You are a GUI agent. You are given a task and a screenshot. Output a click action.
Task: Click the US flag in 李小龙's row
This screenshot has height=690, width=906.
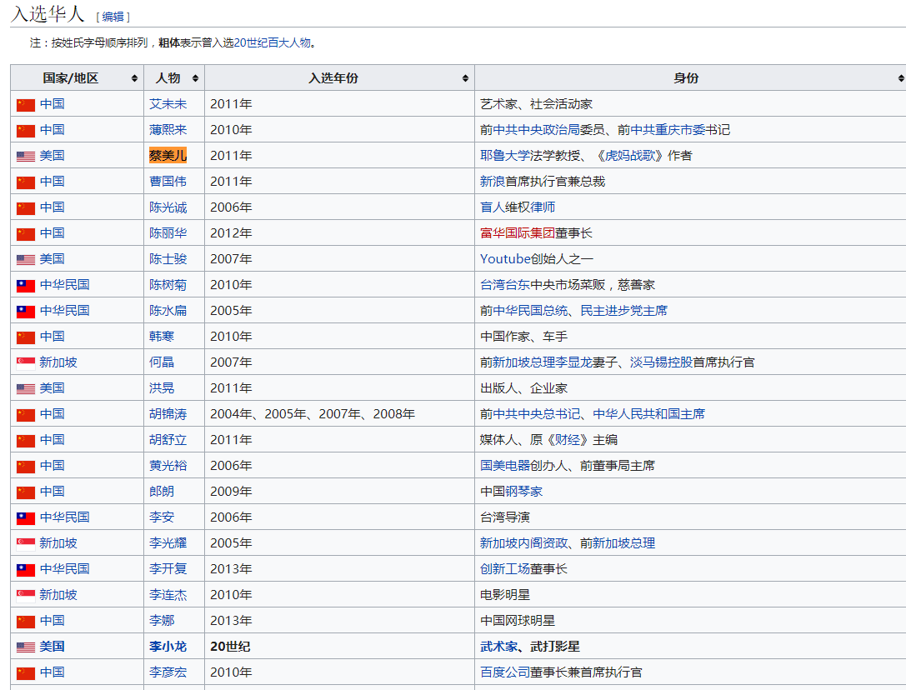[x=26, y=647]
